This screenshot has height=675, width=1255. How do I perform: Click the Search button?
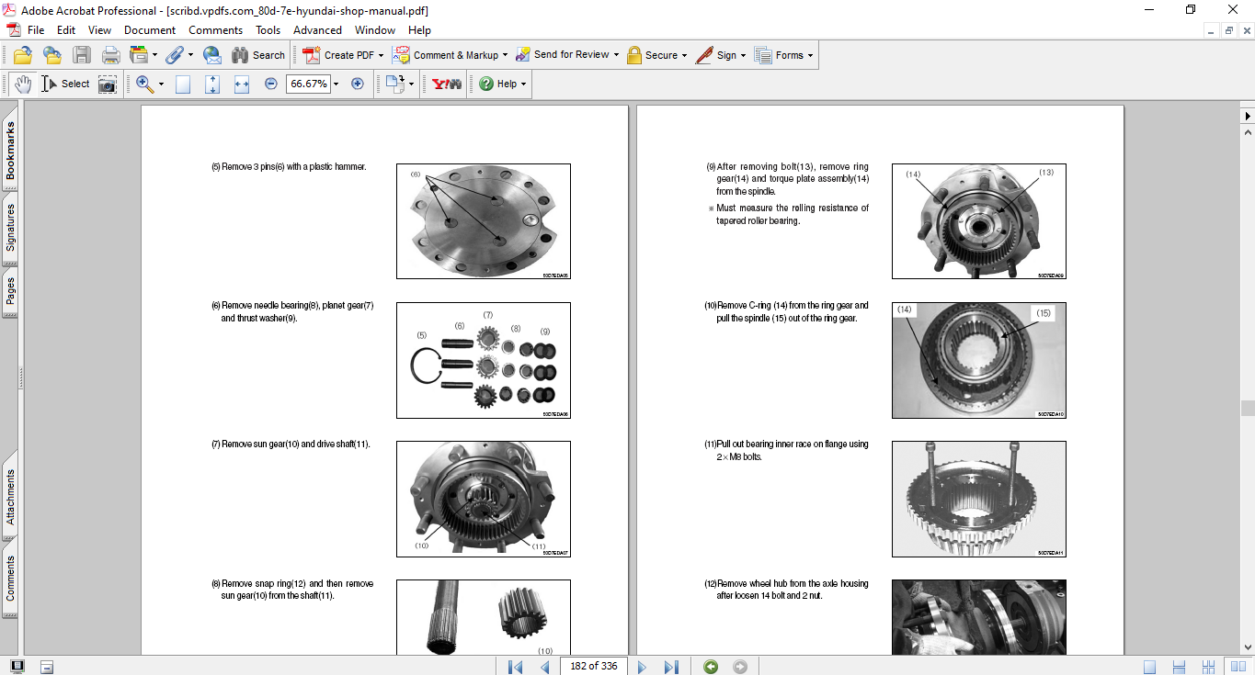tap(258, 55)
